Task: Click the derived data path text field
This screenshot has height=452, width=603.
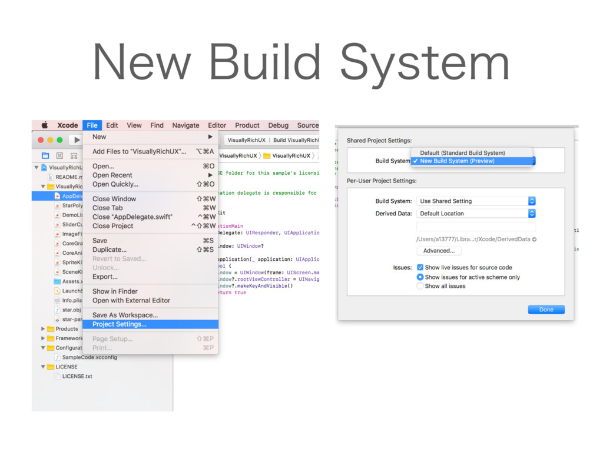Action: pos(476,227)
